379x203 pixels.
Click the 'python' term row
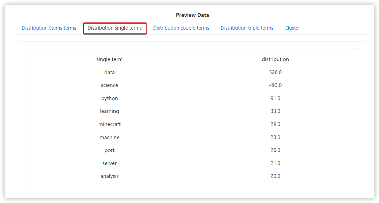click(109, 98)
